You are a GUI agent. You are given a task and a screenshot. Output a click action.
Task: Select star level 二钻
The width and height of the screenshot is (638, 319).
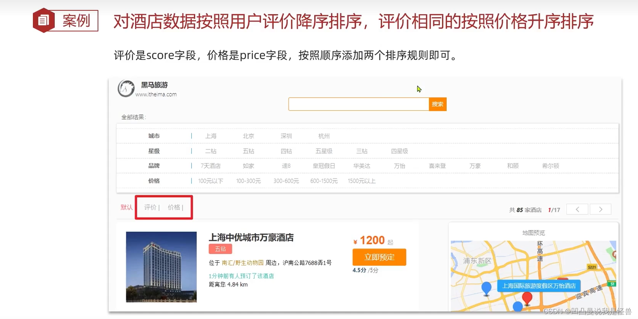[211, 151]
